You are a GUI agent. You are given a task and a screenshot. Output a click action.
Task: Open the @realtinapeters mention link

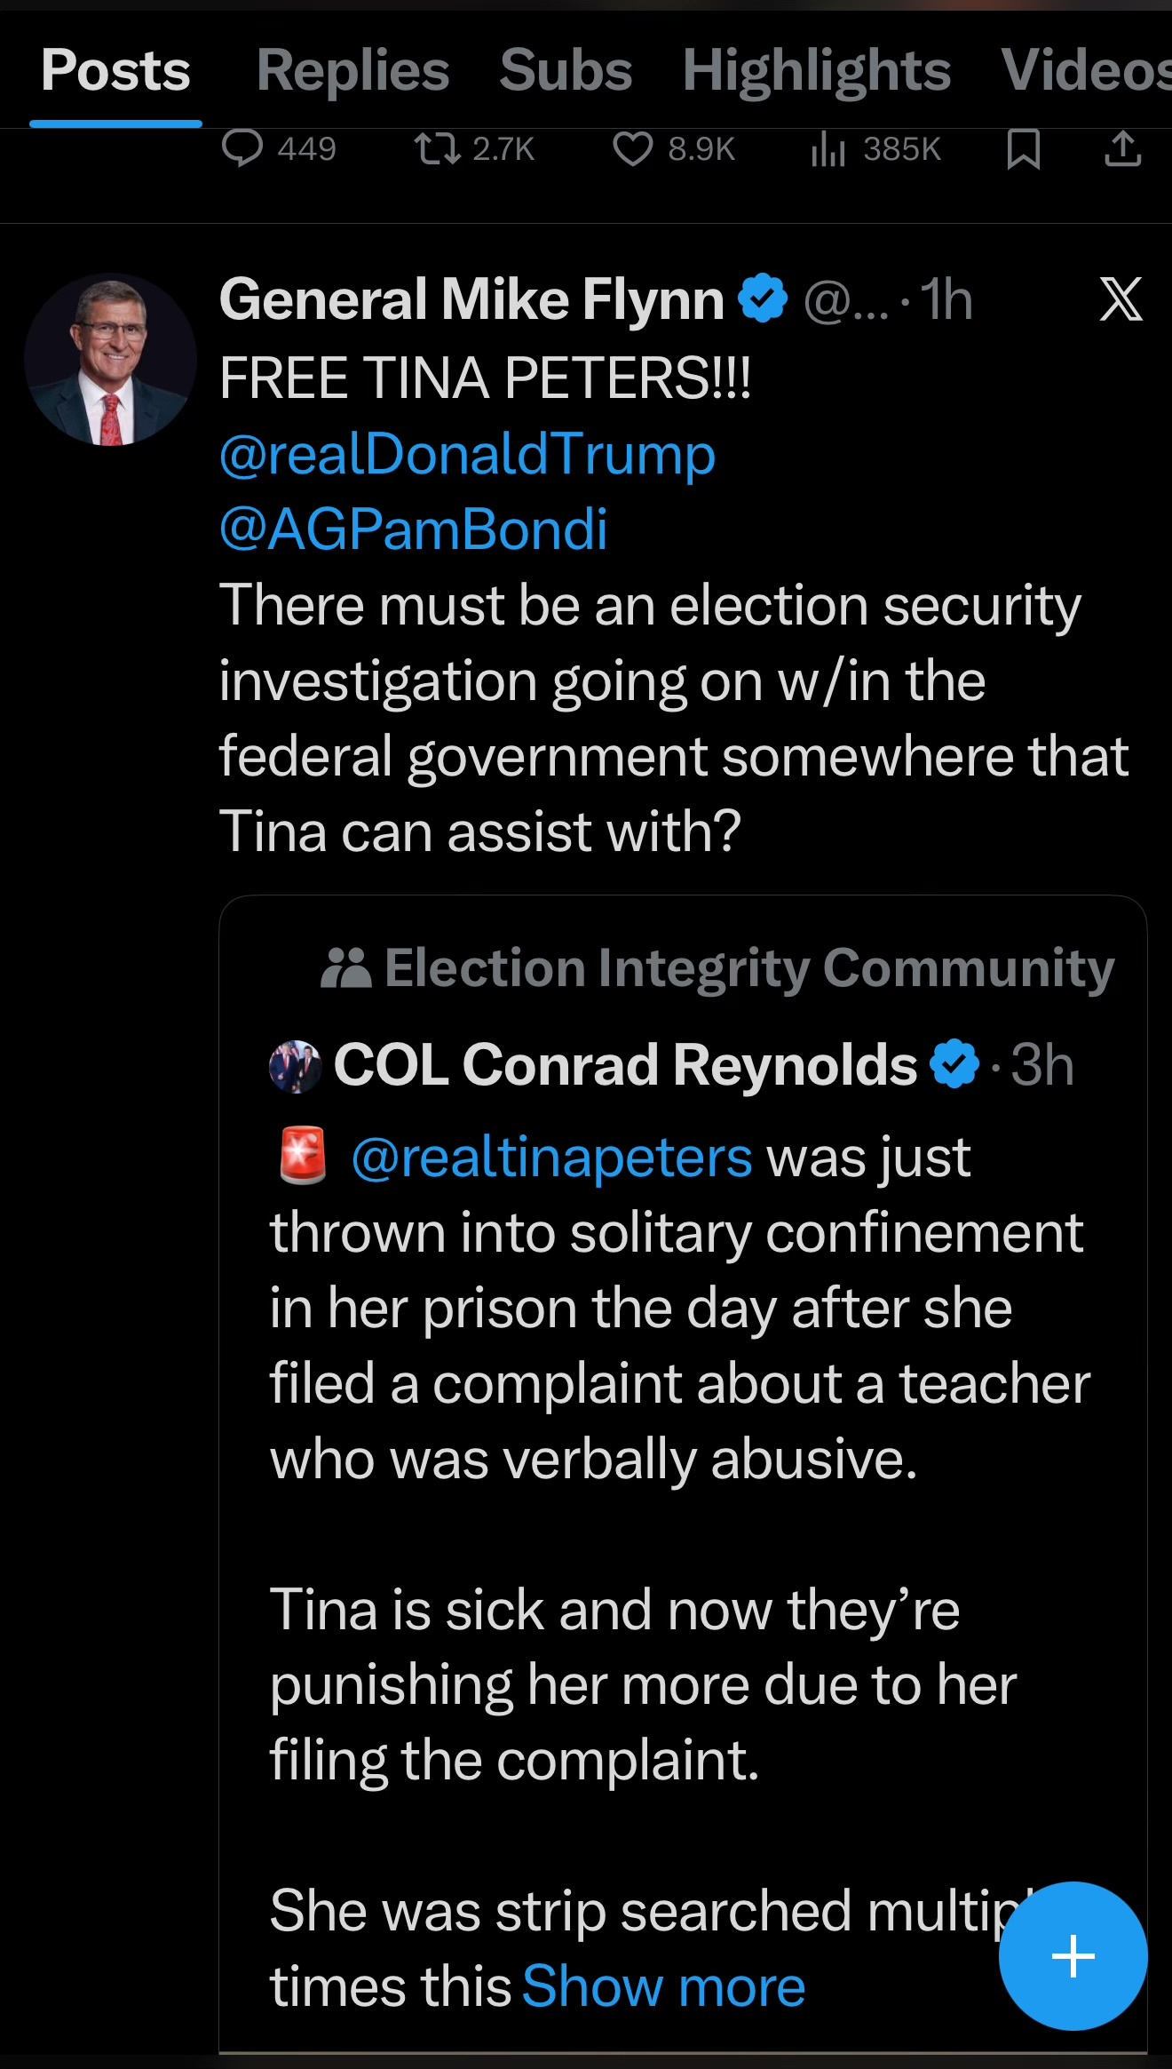coord(551,1158)
